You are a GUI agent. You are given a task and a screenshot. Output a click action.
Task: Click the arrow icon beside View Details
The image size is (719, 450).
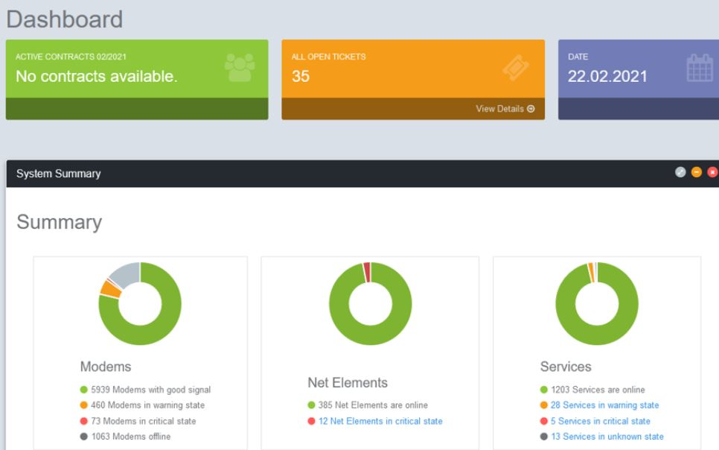click(x=532, y=107)
